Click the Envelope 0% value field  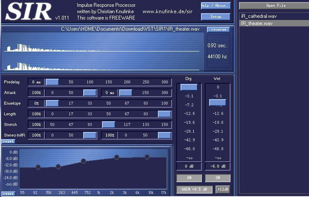click(36, 103)
